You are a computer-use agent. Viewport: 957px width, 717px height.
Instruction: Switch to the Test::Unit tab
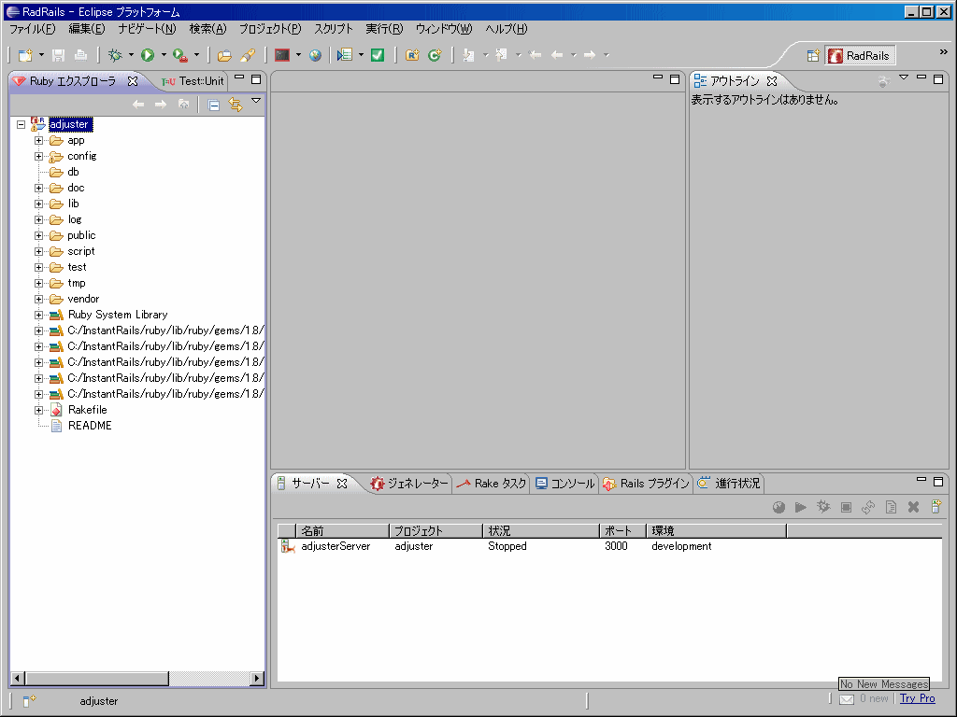(193, 81)
